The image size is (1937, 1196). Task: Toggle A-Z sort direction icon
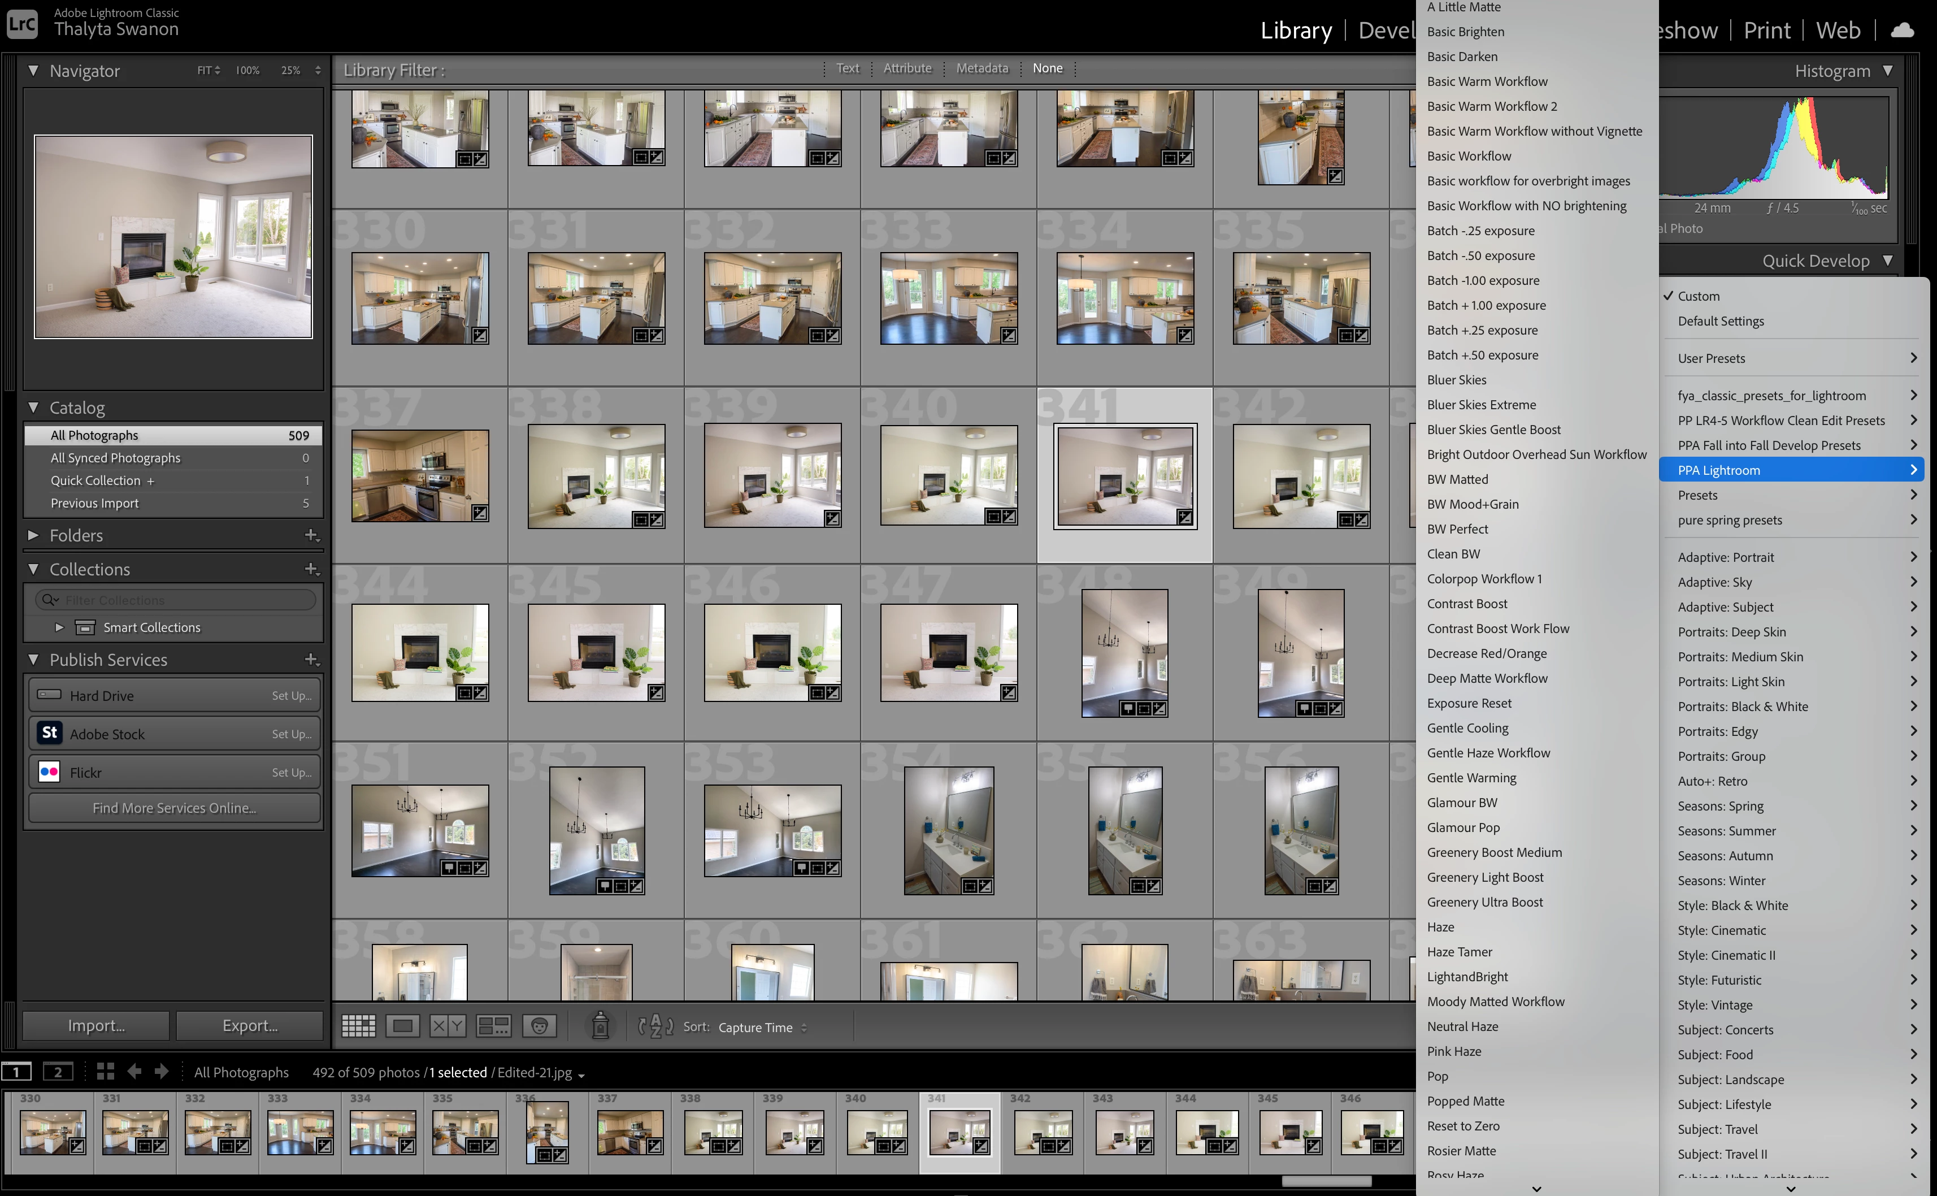point(655,1027)
